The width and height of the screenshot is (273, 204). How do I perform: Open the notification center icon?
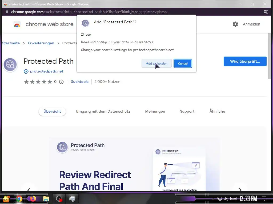point(264,199)
